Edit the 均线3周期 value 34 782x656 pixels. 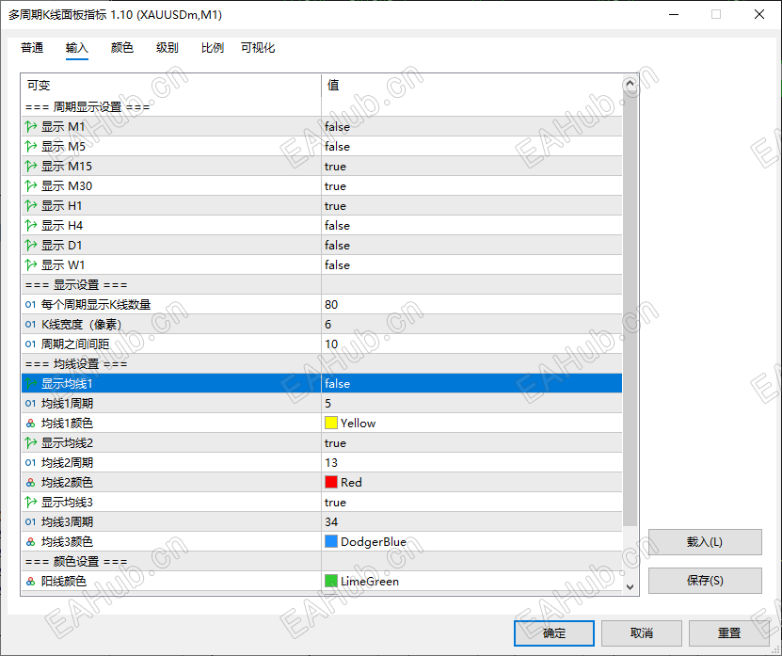(471, 521)
